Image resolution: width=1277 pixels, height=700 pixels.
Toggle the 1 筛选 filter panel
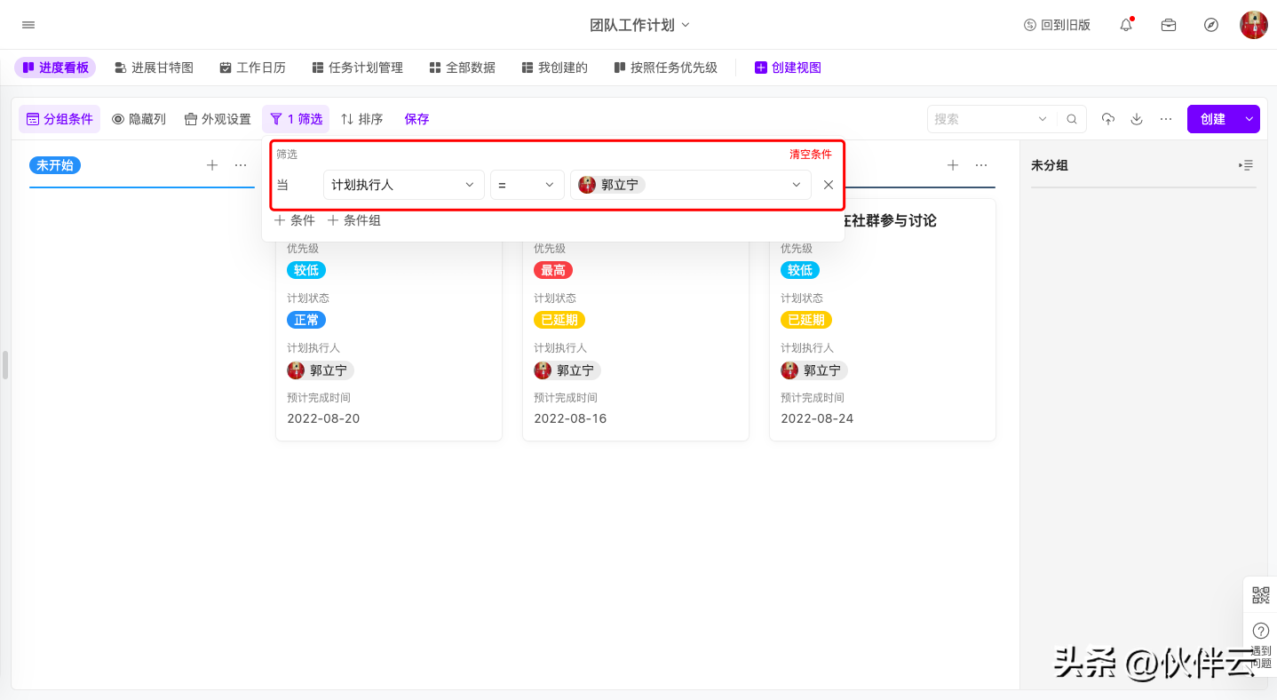click(x=296, y=119)
